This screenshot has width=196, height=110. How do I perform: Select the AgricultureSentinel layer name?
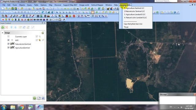[x=22, y=48]
